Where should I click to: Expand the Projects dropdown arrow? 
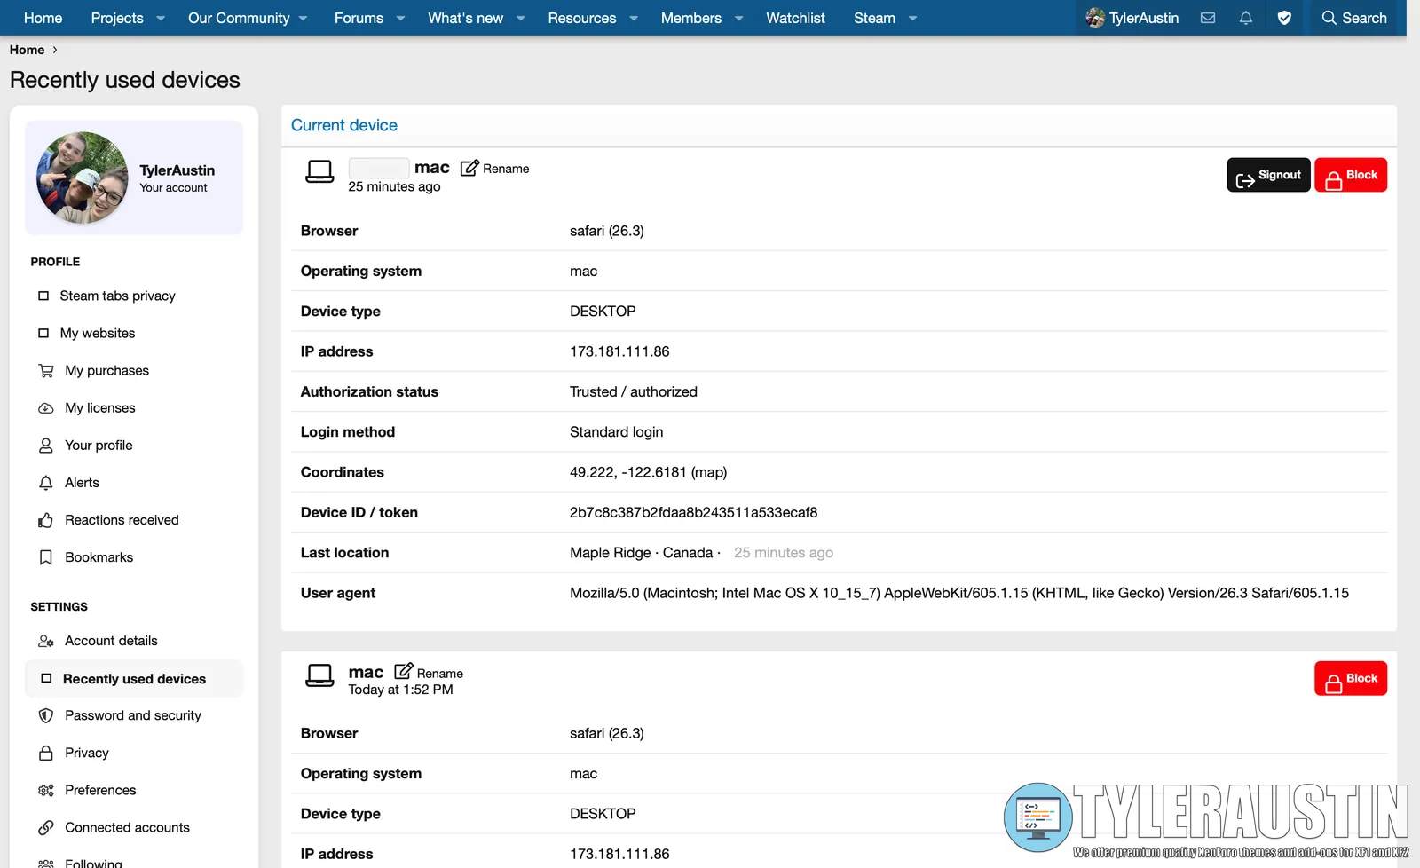pyautogui.click(x=161, y=18)
